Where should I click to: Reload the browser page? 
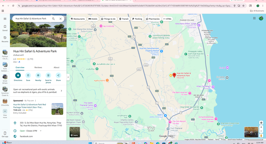(13, 6)
